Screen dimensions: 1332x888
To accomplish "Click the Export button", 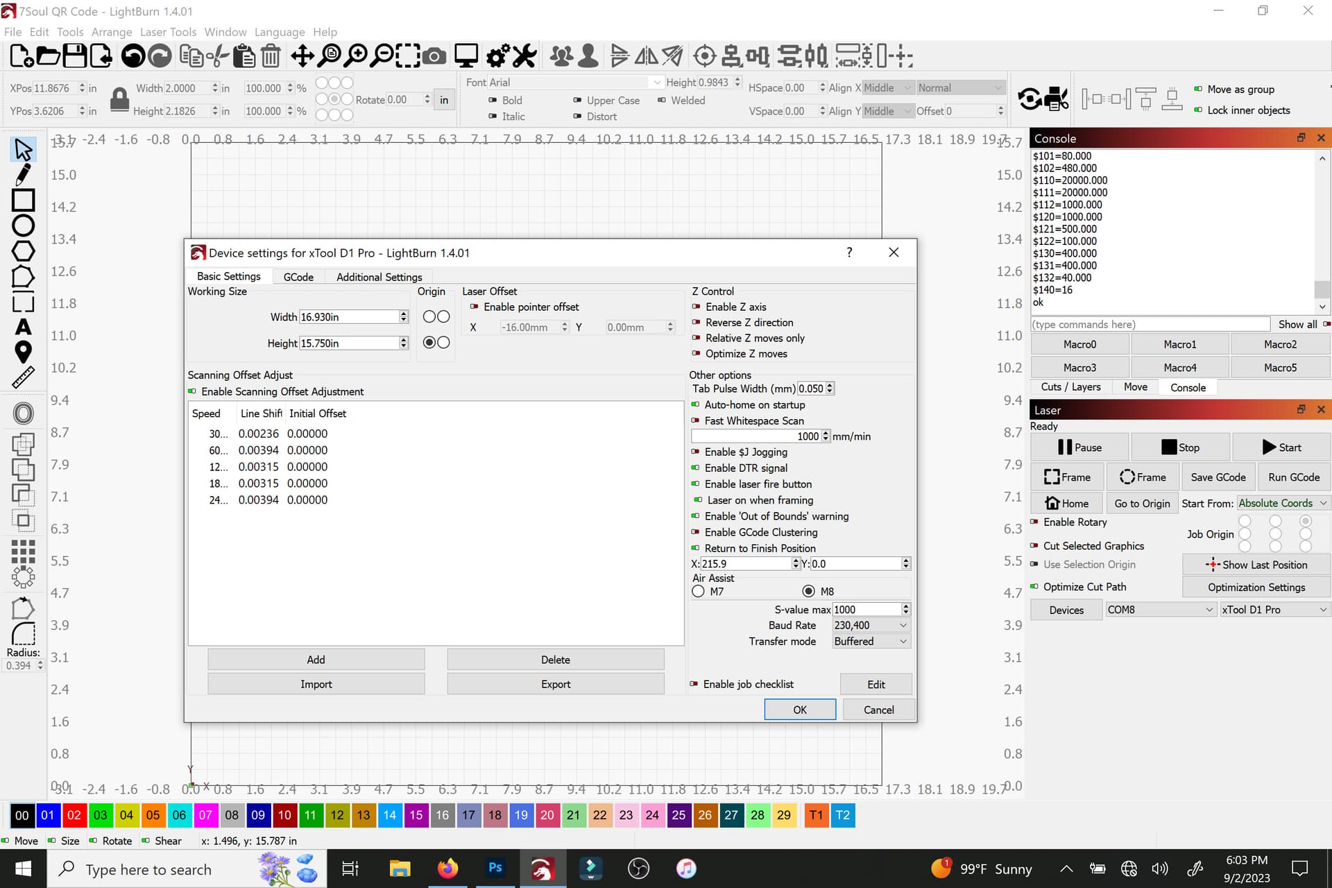I will click(556, 684).
